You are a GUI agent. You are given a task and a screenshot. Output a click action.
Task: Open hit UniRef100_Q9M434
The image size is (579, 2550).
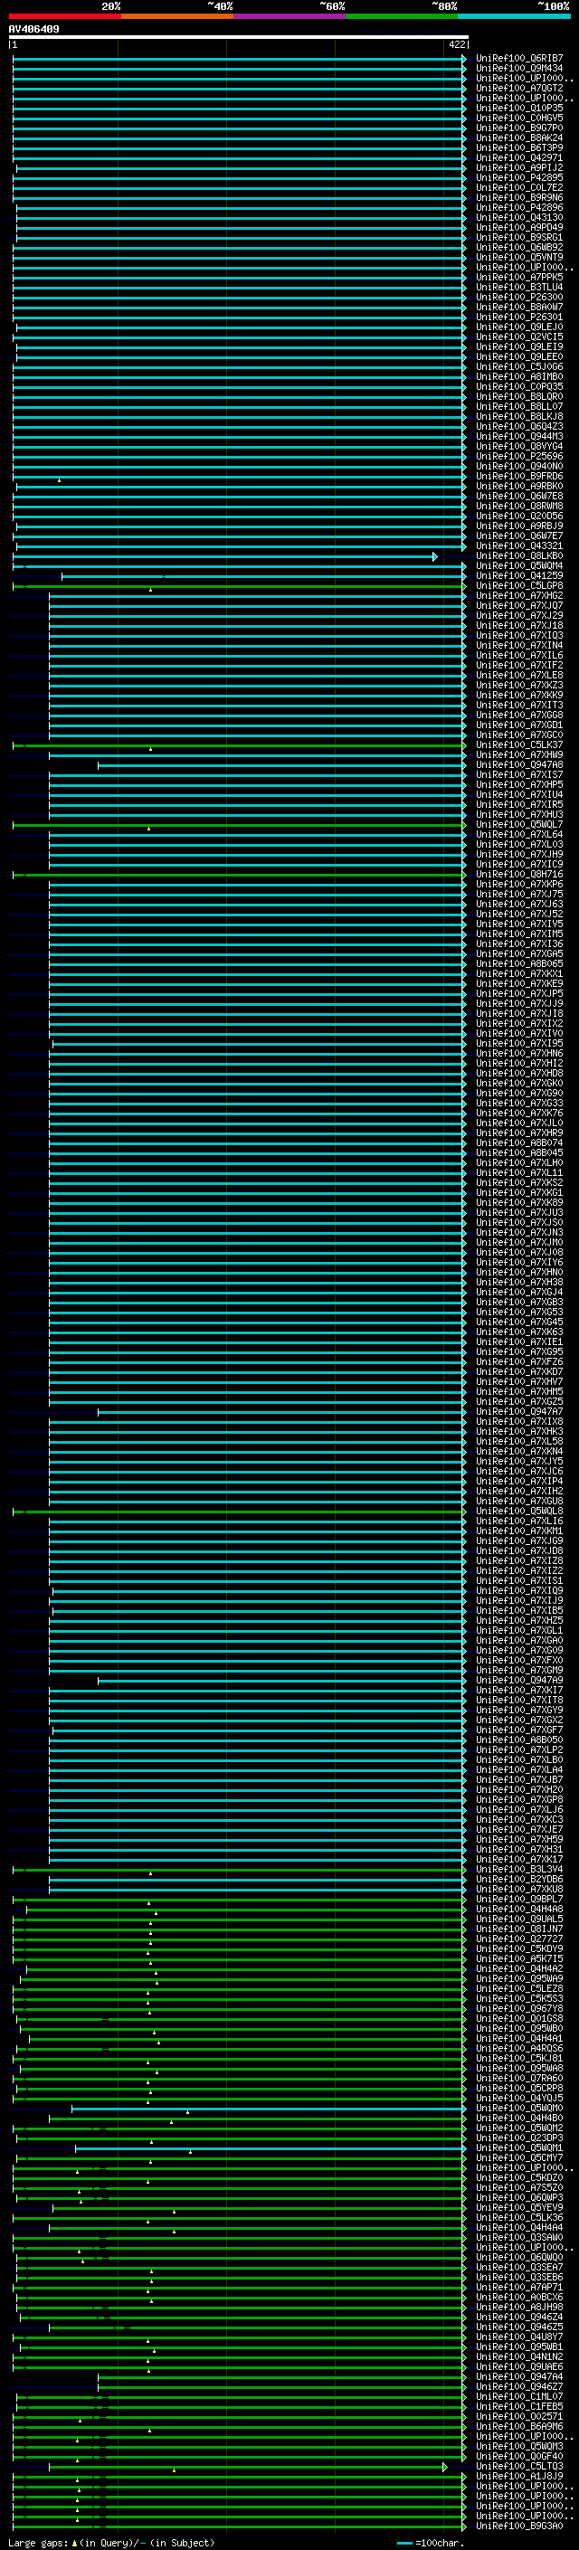coord(519,69)
